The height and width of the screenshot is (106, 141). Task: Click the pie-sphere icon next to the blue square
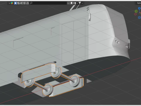[19, 3]
